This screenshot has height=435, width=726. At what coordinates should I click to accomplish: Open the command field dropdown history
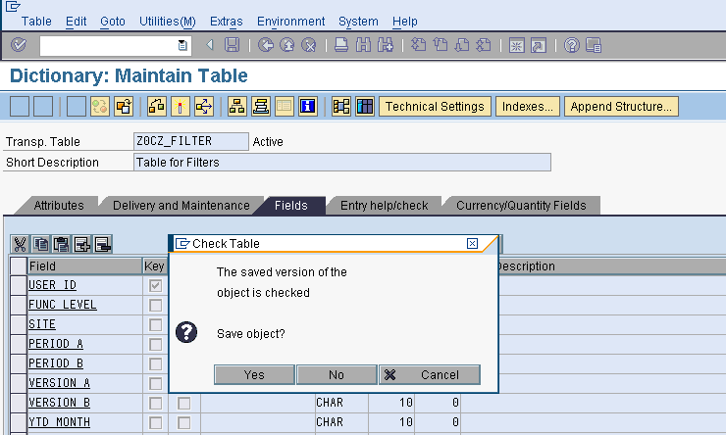(x=182, y=45)
